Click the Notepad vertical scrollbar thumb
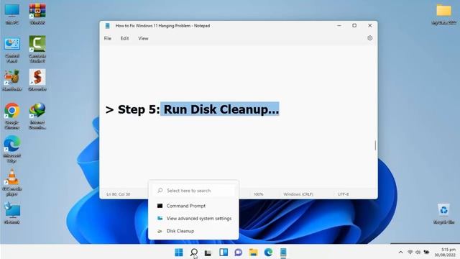This screenshot has height=259, width=460. tap(375, 145)
